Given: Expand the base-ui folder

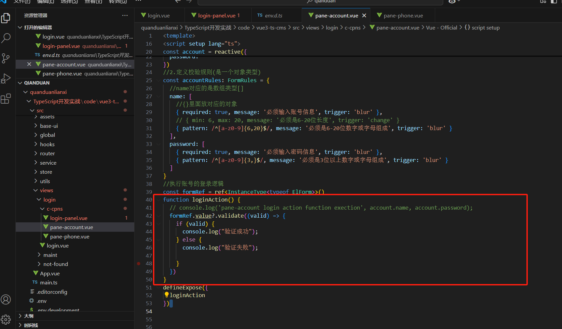Looking at the screenshot, I should pos(75,126).
